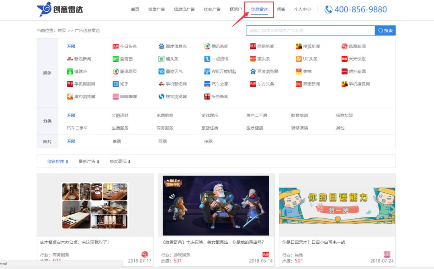Choose the 美柚 media icon
This screenshot has width=434, height=269.
coord(299,71)
